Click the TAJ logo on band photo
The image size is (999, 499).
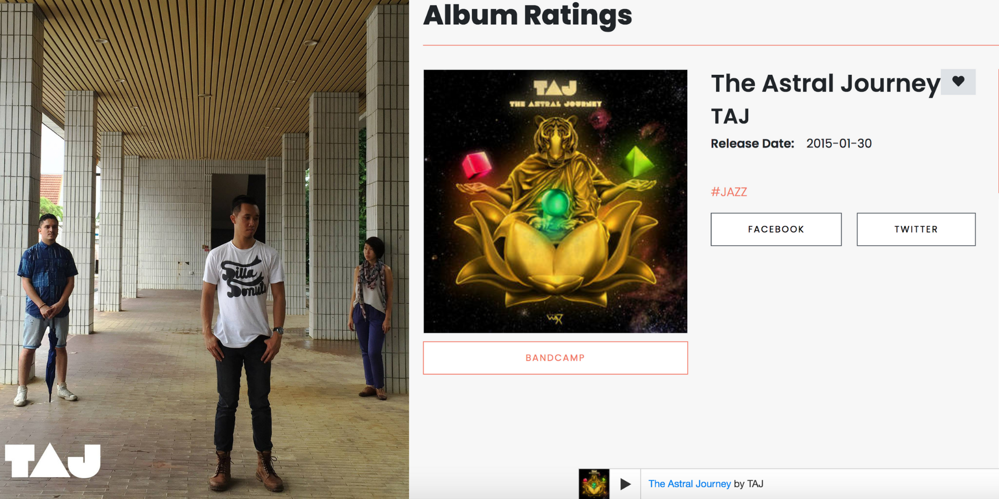[53, 461]
